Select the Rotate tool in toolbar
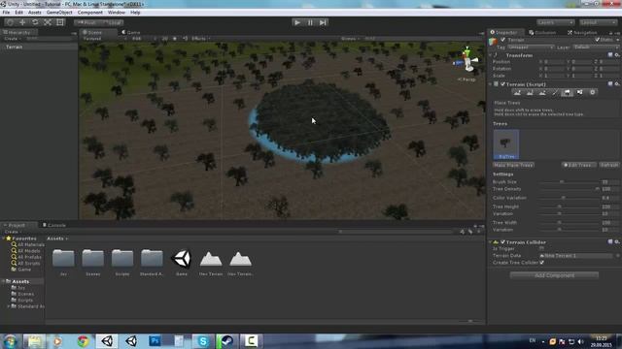The image size is (622, 349). 35,22
